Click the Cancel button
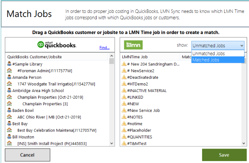The height and width of the screenshot is (163, 249). [28, 155]
